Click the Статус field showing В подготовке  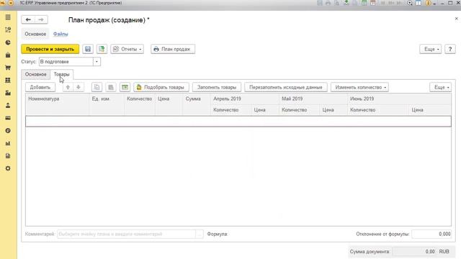(x=66, y=62)
